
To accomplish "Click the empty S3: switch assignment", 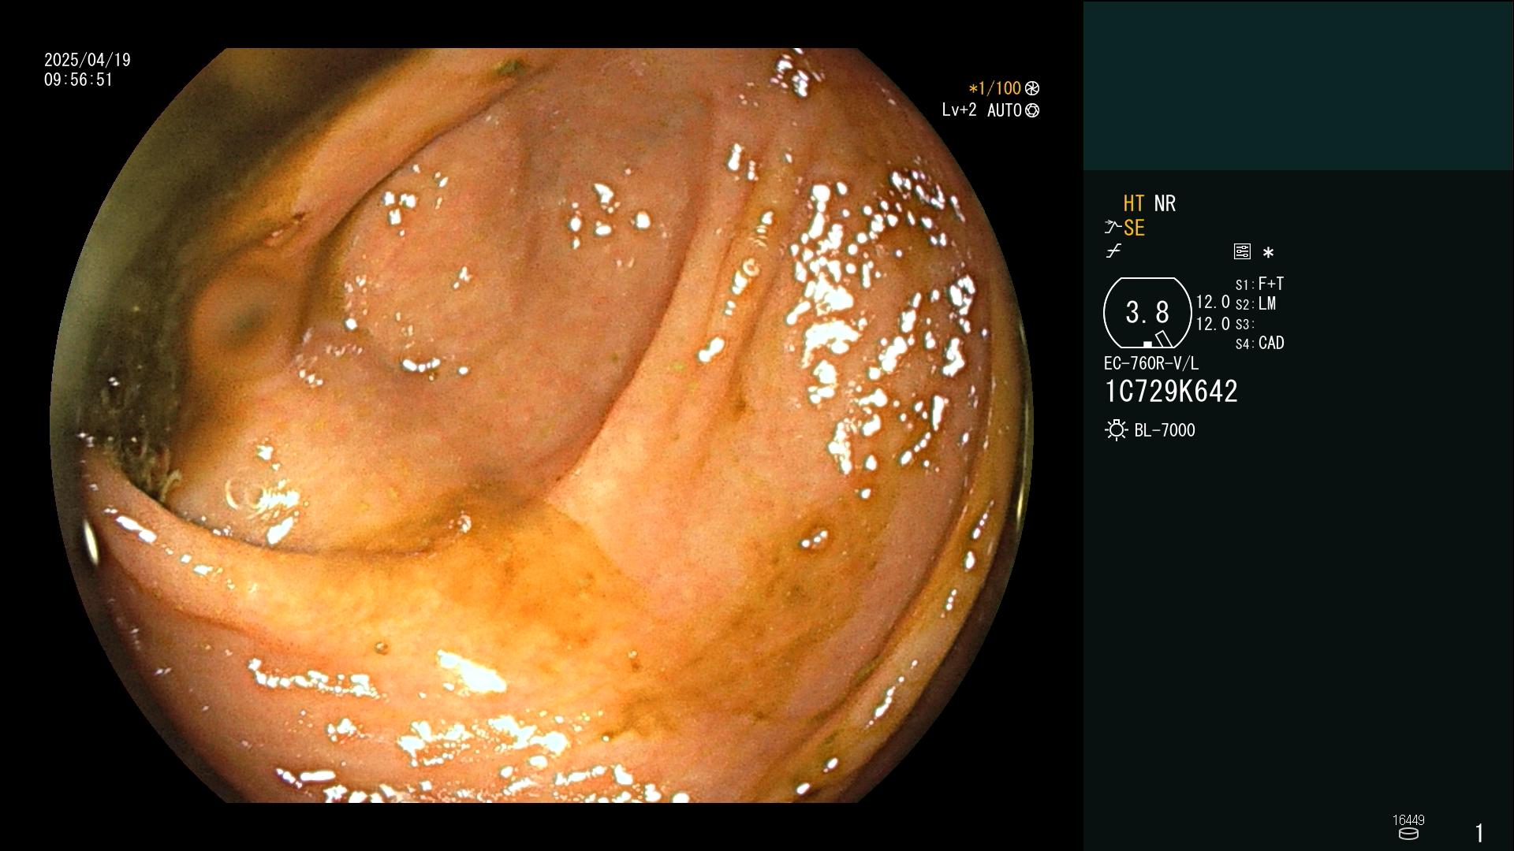I will coord(1244,324).
